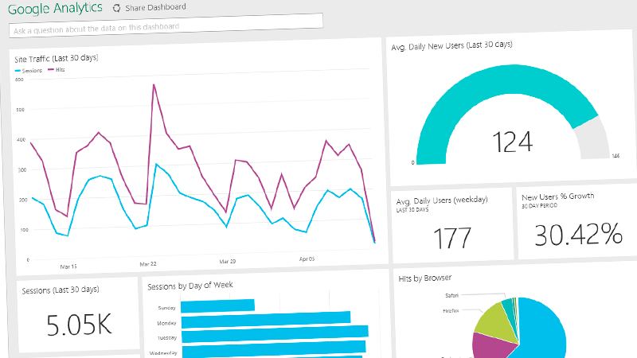Click the blue Sessions legend marker
The width and height of the screenshot is (637, 358).
18,71
